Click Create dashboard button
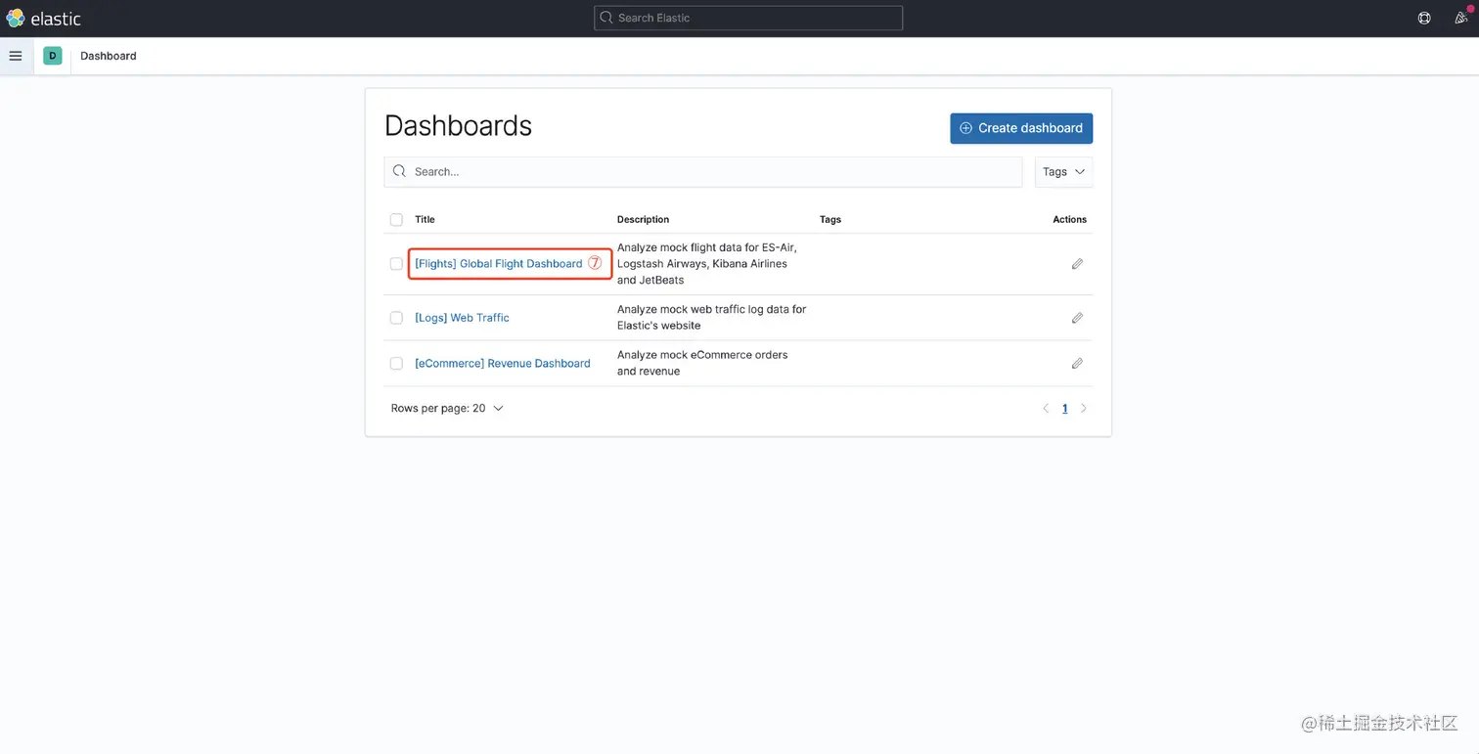The height and width of the screenshot is (754, 1479). click(1021, 128)
